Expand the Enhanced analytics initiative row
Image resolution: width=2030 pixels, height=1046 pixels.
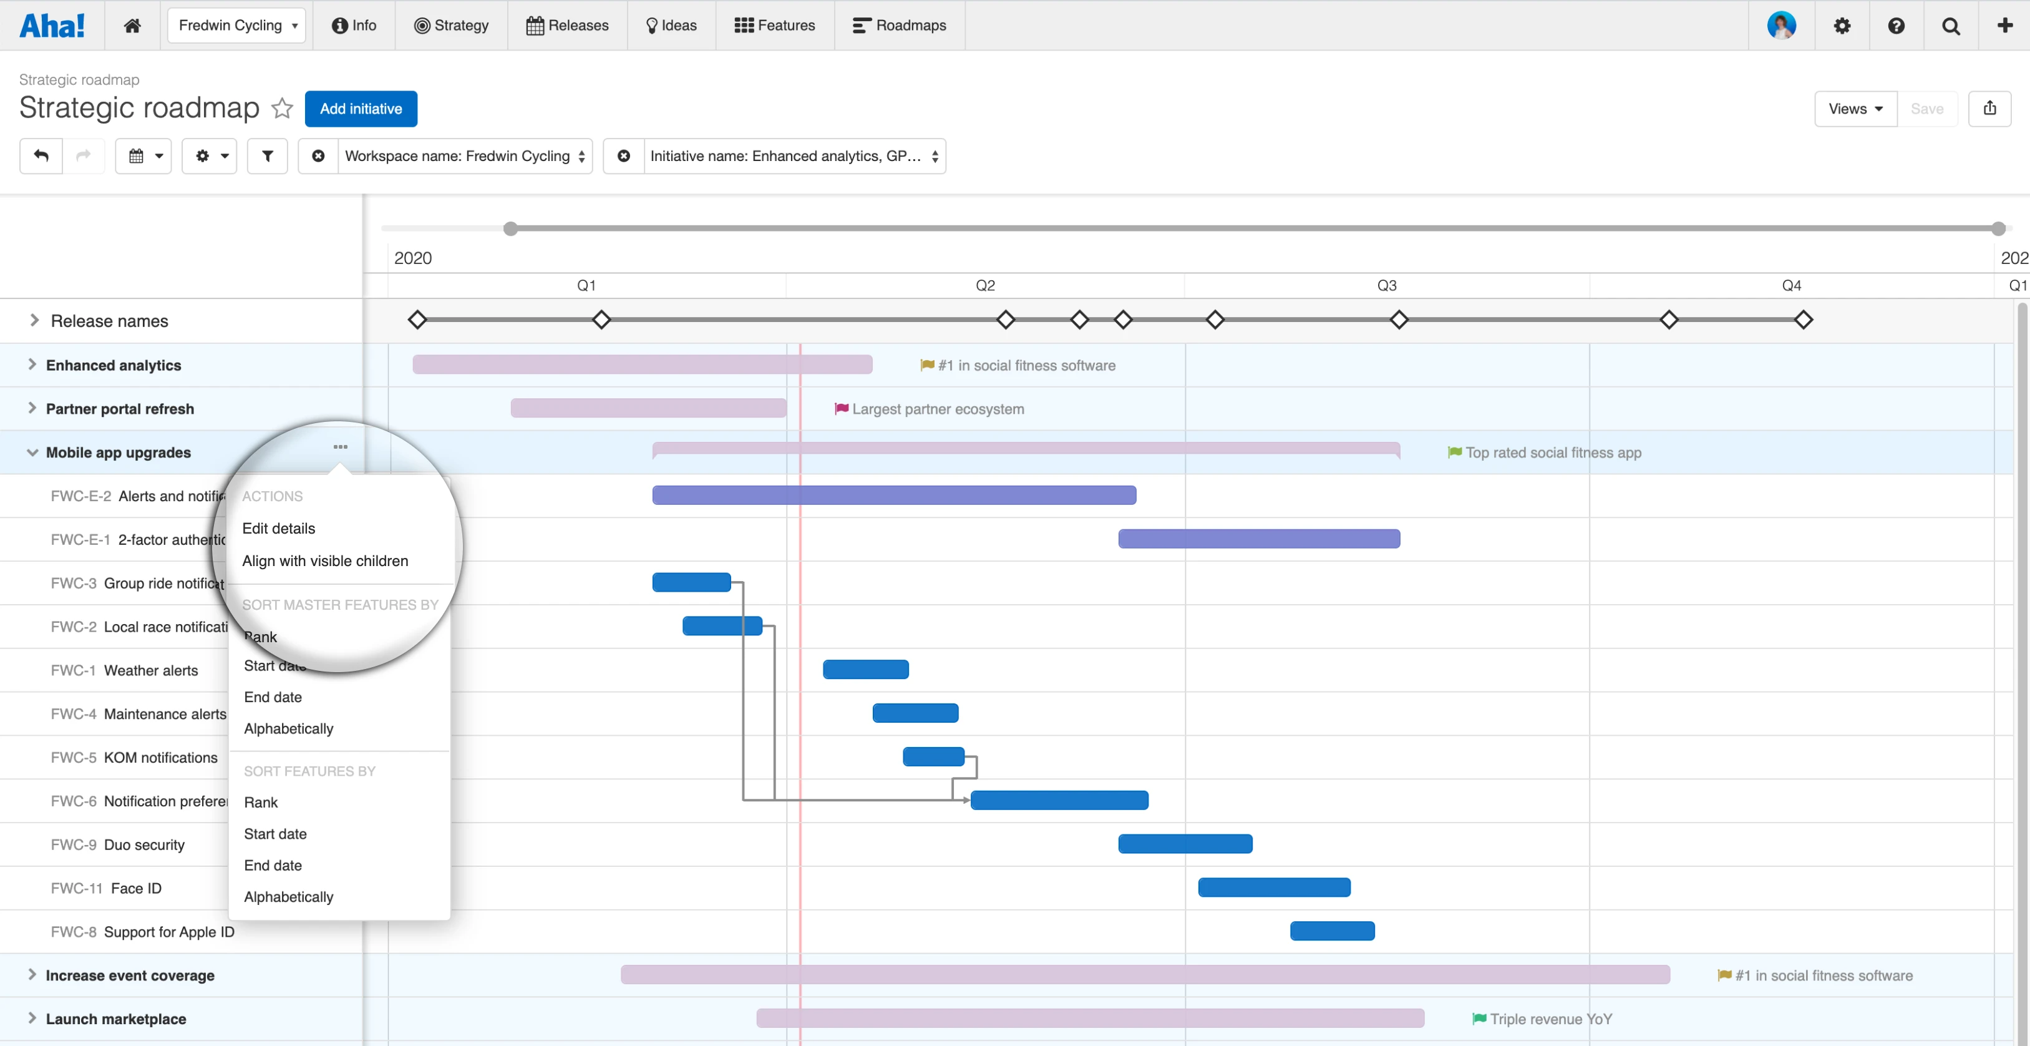coord(32,364)
